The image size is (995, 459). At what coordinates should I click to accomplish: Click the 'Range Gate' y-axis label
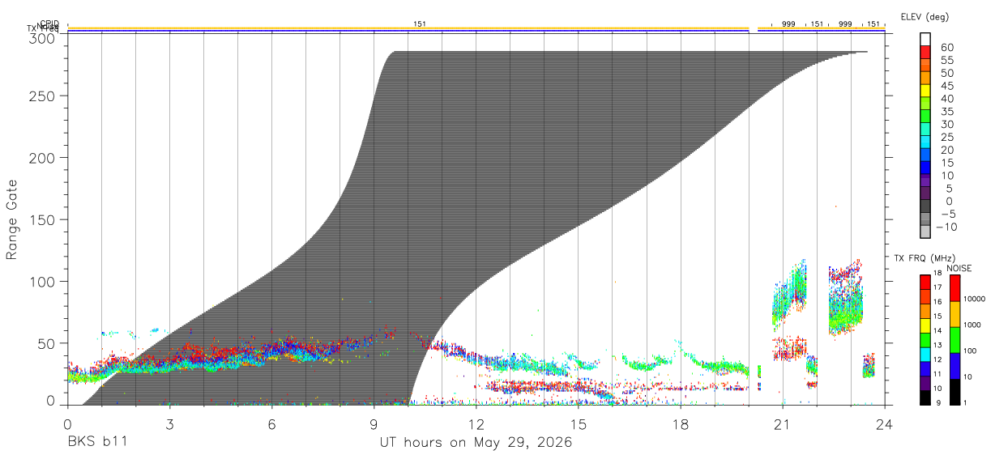[x=12, y=220]
